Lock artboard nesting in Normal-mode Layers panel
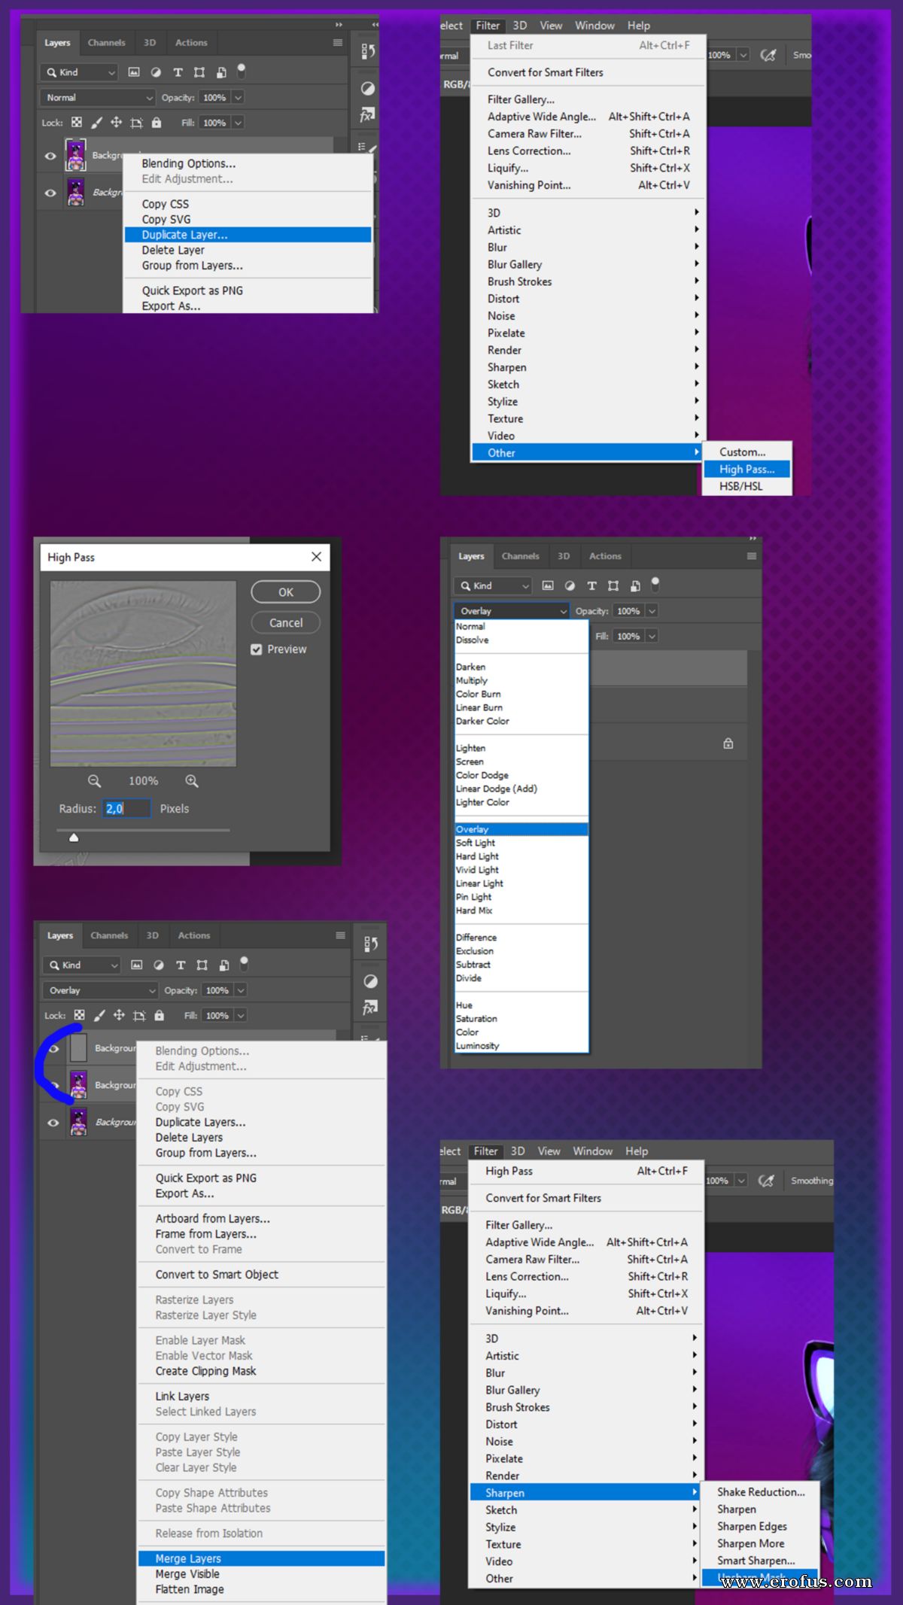This screenshot has height=1605, width=903. tap(136, 123)
